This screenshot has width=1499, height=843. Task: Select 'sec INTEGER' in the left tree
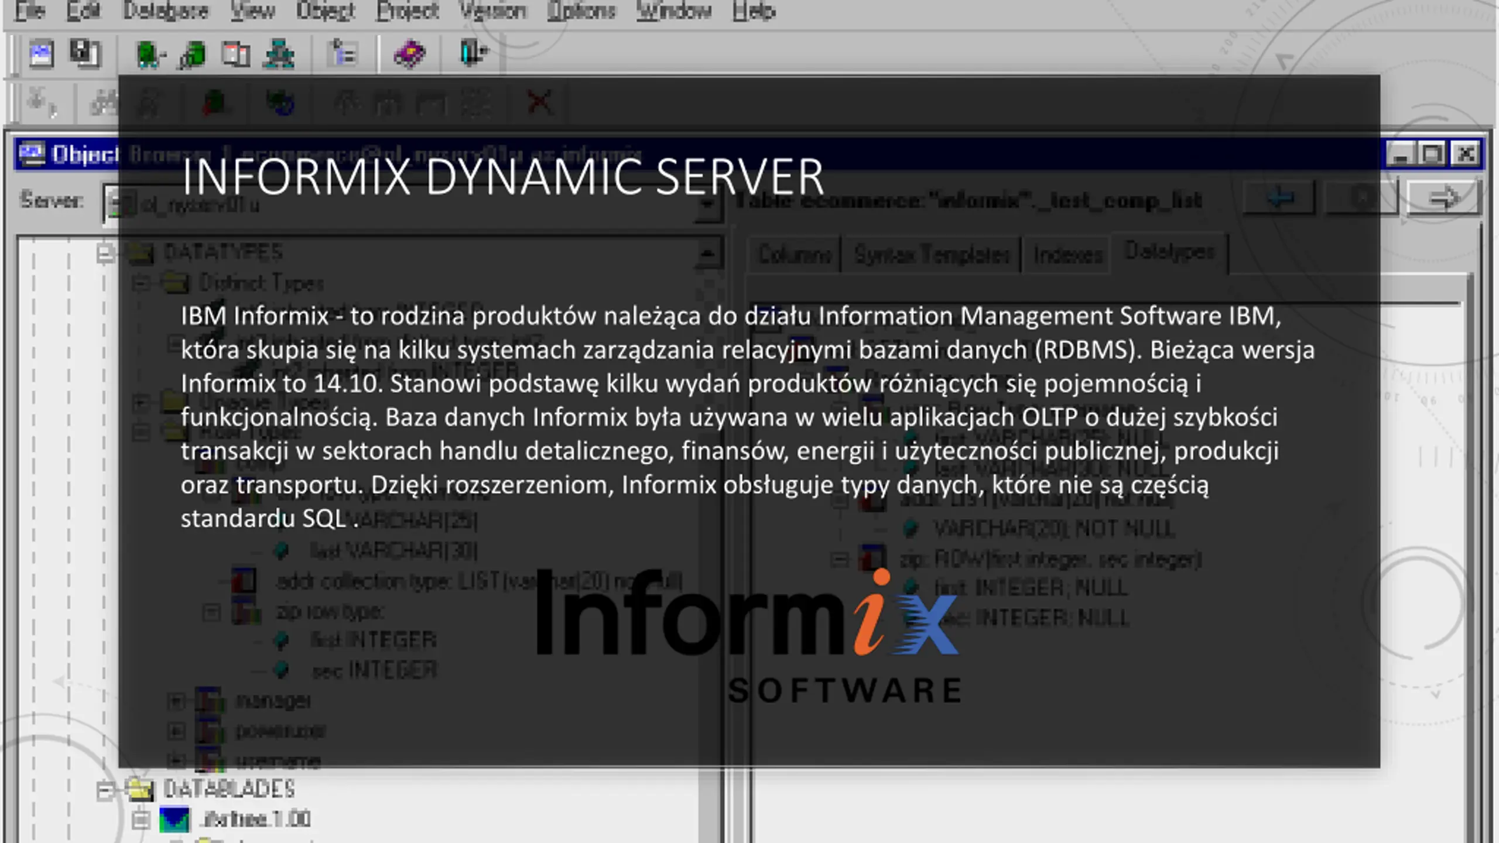pyautogui.click(x=374, y=670)
